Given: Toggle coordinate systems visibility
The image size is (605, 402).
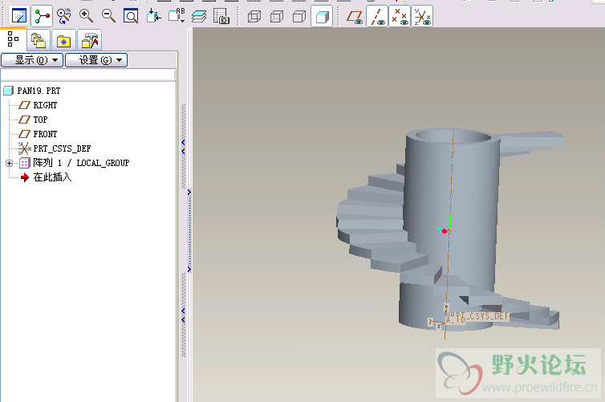Looking at the screenshot, I should point(422,17).
